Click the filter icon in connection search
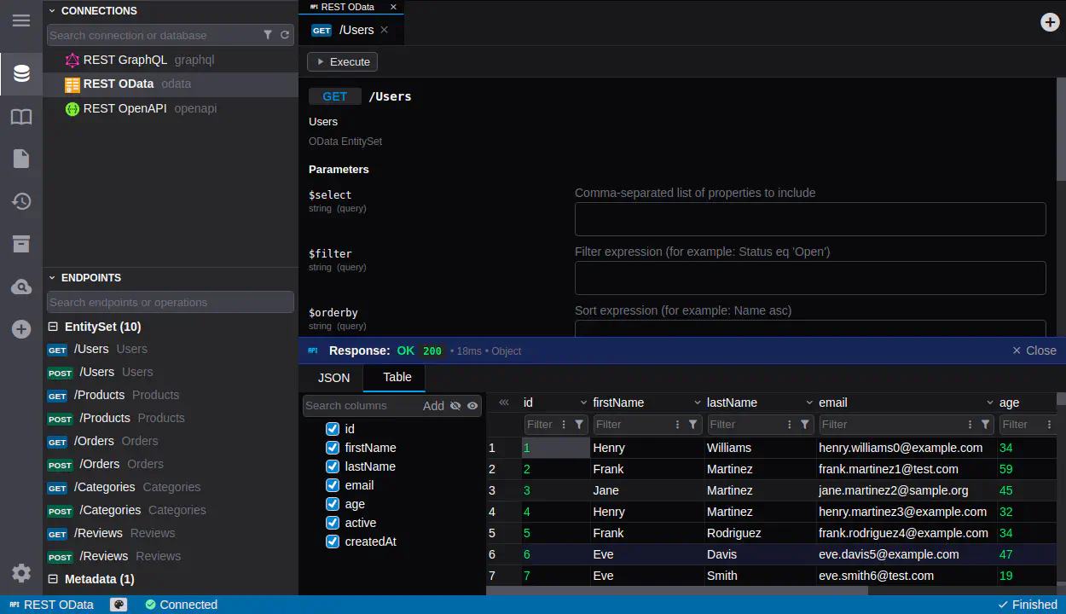Viewport: 1066px width, 614px height. click(x=268, y=35)
